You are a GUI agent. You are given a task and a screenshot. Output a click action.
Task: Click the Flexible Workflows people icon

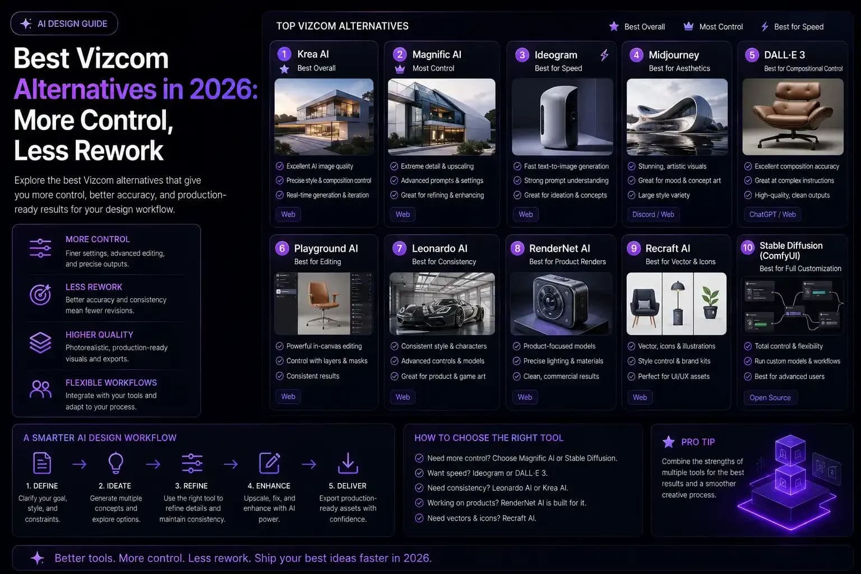(40, 389)
